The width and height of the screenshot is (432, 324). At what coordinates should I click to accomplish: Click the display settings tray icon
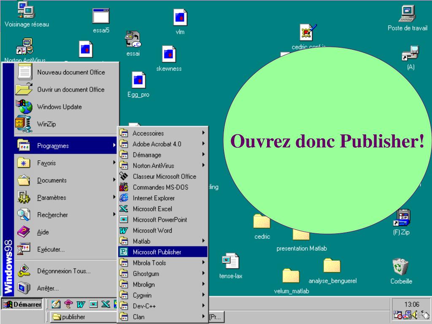click(x=407, y=315)
